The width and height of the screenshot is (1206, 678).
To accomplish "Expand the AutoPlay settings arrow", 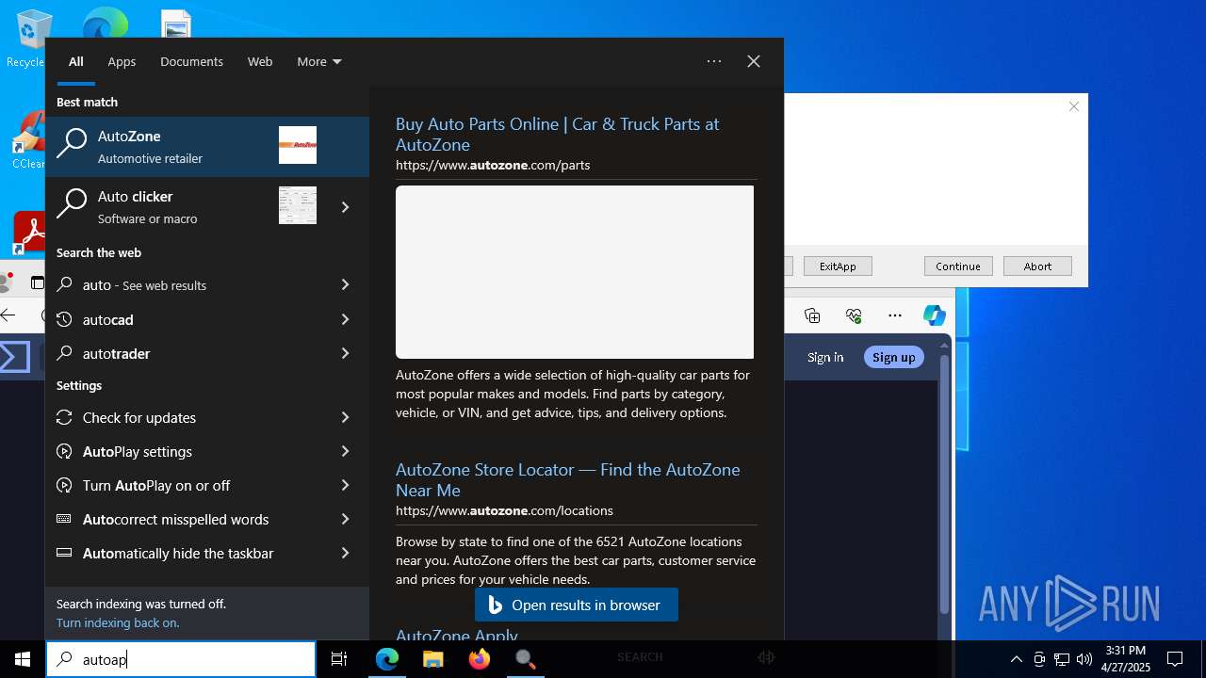I will [x=345, y=451].
